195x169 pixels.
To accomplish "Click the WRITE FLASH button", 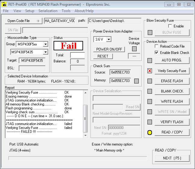I will click(x=172, y=102).
